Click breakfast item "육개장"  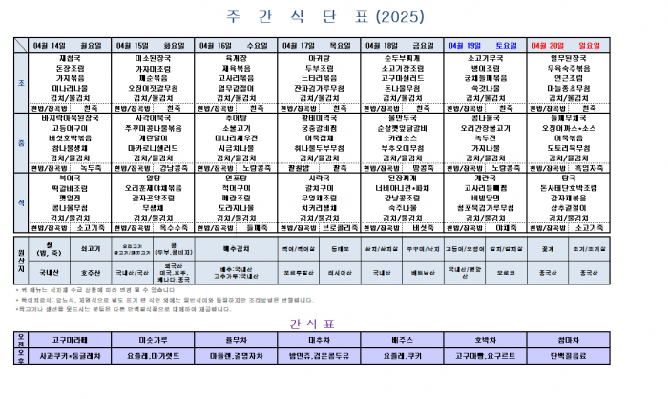point(236,58)
